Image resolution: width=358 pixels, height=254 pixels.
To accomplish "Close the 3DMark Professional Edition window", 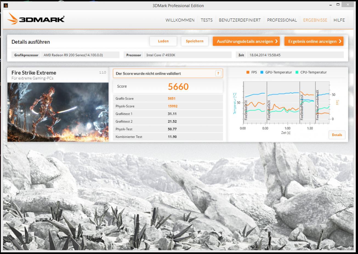I will pyautogui.click(x=348, y=4).
